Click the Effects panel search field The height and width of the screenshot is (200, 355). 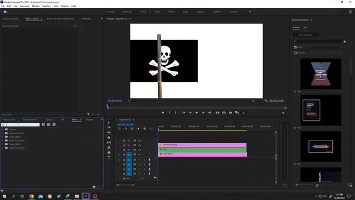click(21, 124)
